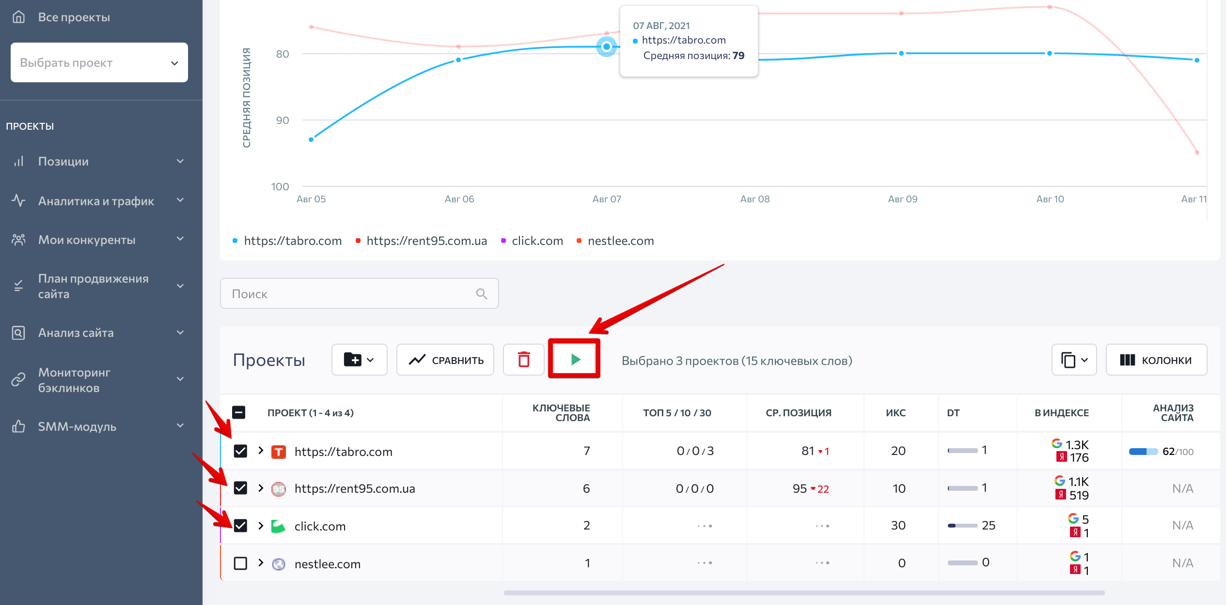Image resolution: width=1226 pixels, height=605 pixels.
Task: Expand the Мониторинг бэклинков chevron
Action: [x=180, y=379]
